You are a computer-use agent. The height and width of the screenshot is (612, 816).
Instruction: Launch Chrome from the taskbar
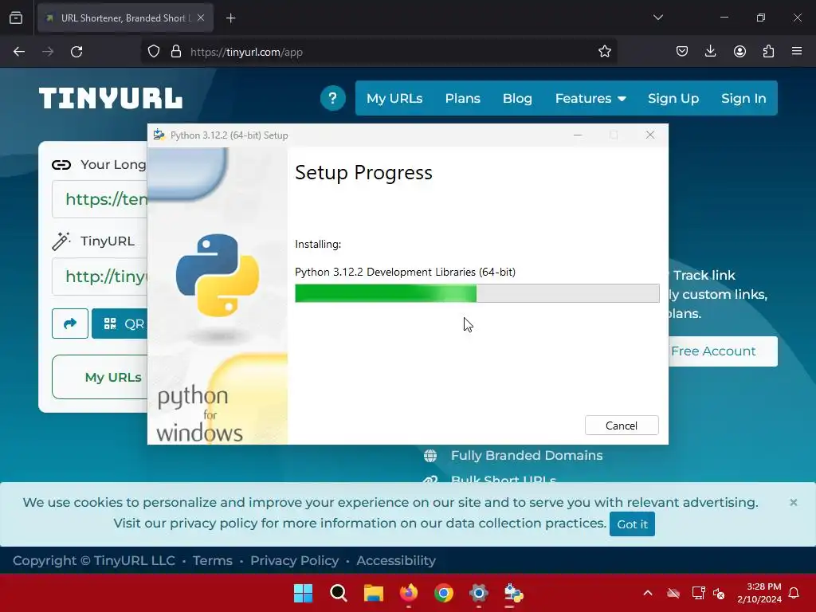tap(443, 593)
